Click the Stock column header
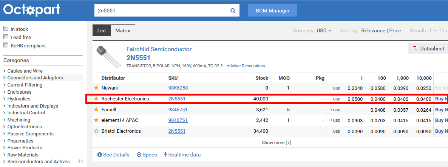Viewport: 448px width, 167px height. pos(262,78)
